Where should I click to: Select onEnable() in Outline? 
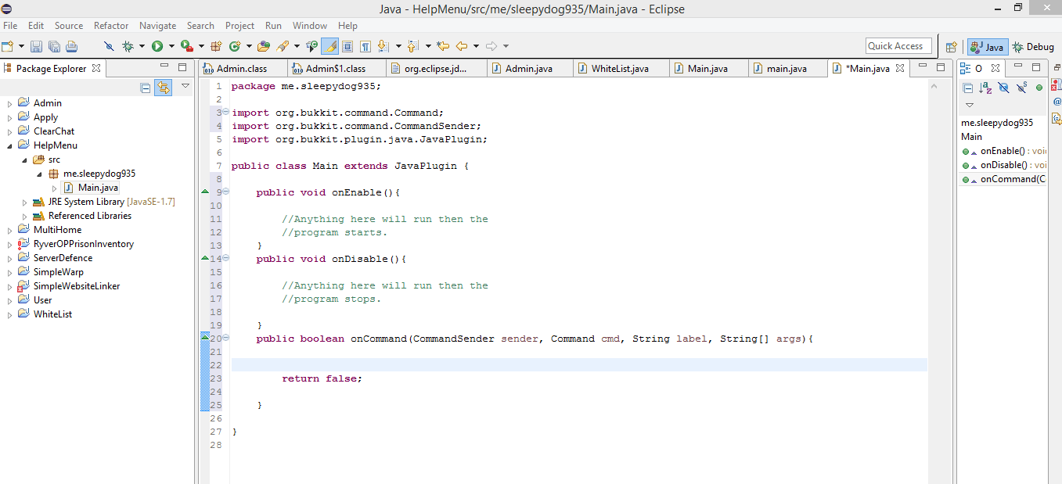click(x=1003, y=151)
